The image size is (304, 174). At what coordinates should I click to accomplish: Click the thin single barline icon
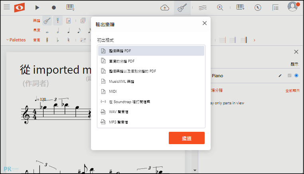(x=222, y=40)
